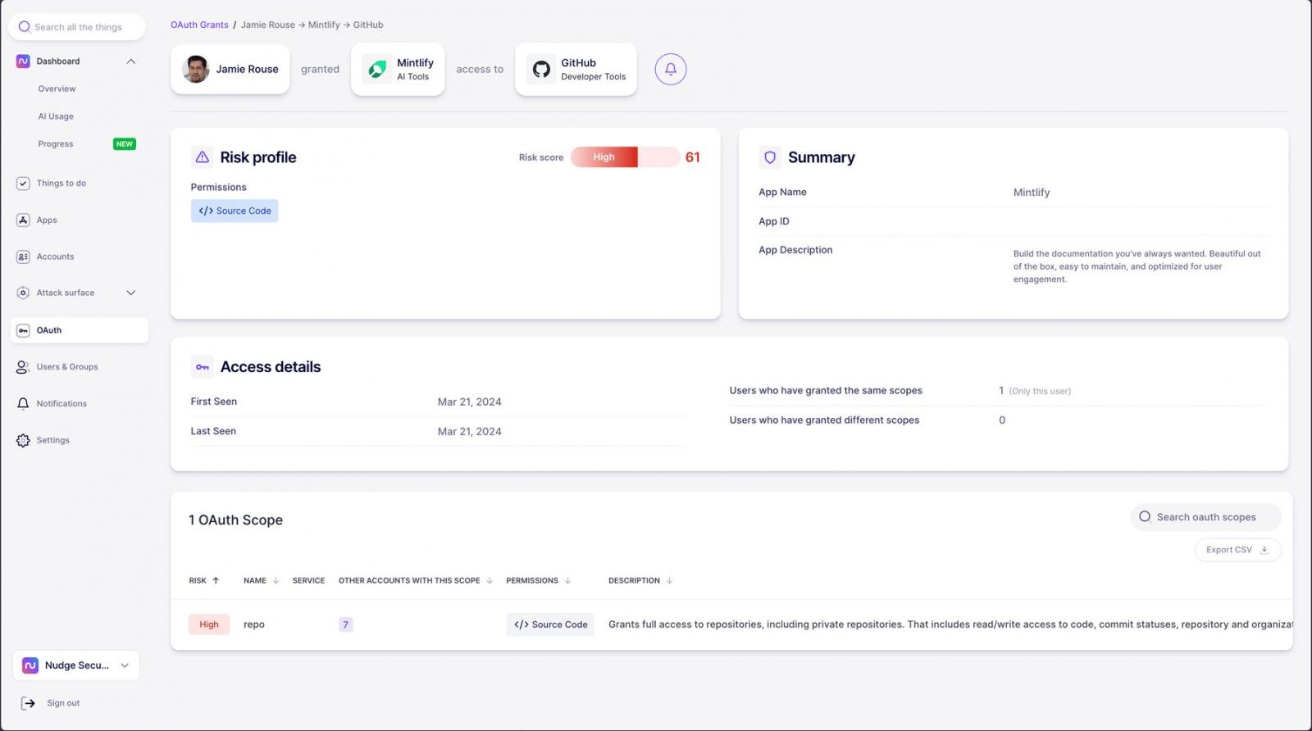Click the Export CSV download icon
1312x731 pixels.
(1264, 550)
